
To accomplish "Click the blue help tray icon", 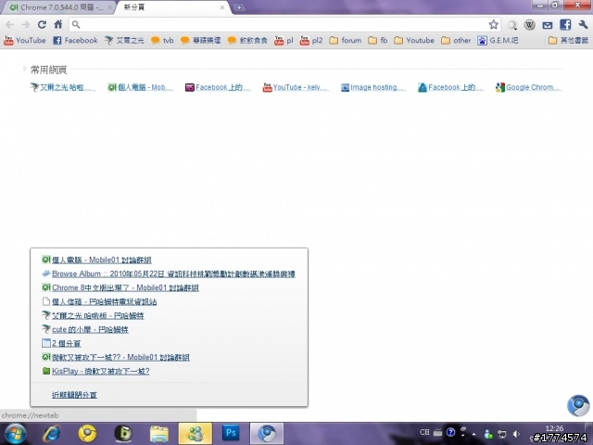I will (x=450, y=432).
